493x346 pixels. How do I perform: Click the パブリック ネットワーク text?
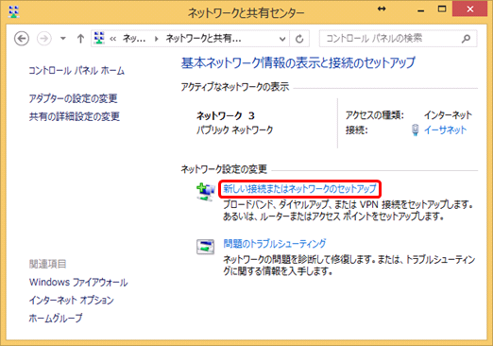click(x=235, y=130)
